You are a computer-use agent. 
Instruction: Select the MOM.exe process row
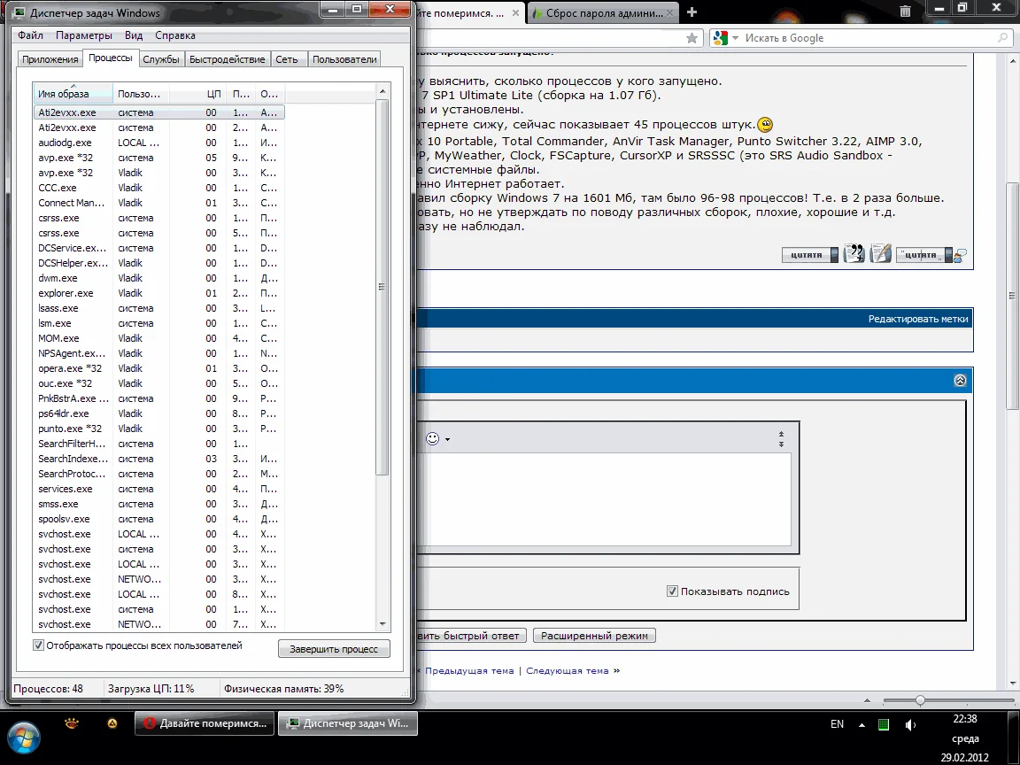pyautogui.click(x=158, y=338)
